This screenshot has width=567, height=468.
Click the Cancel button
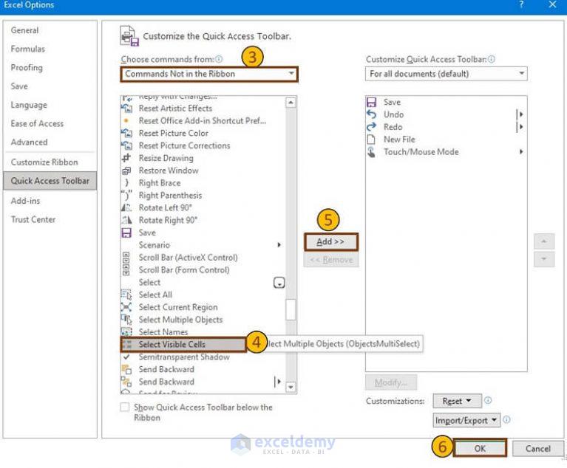(537, 449)
